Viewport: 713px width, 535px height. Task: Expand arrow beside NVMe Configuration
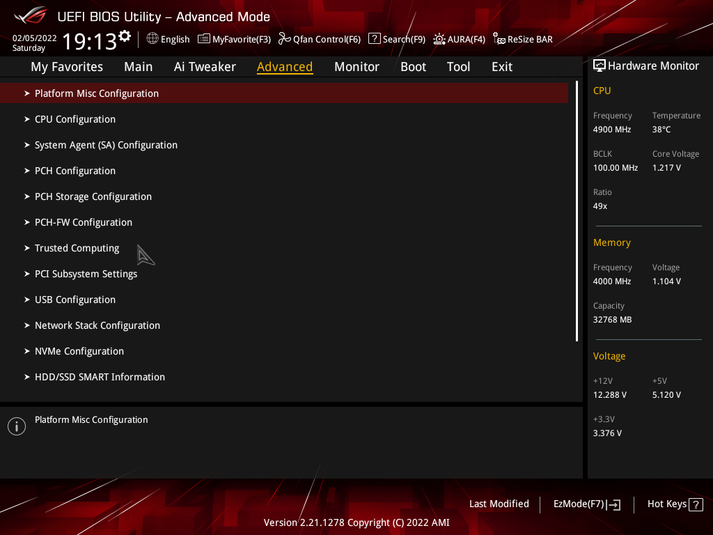pos(27,351)
